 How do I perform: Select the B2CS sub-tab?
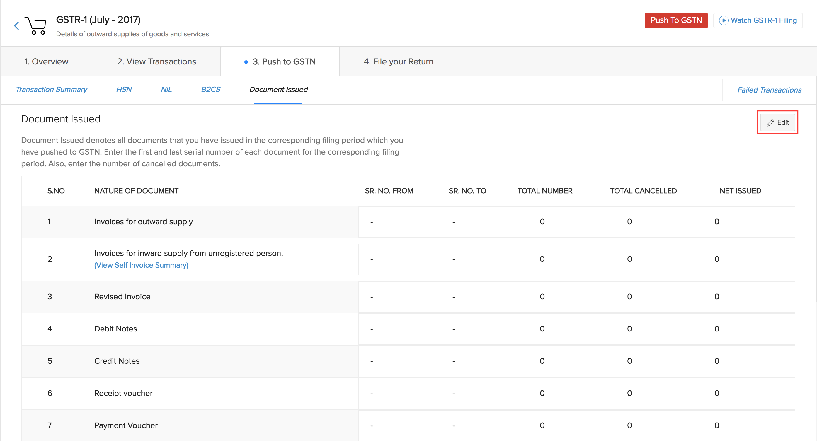[211, 90]
